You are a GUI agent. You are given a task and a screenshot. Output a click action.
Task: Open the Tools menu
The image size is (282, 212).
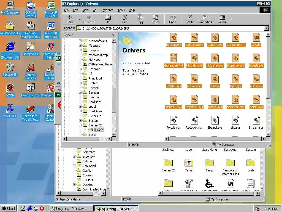point(121,10)
